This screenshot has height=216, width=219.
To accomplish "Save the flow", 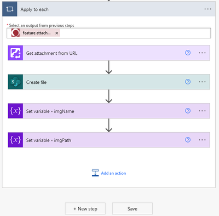I will 132,208.
